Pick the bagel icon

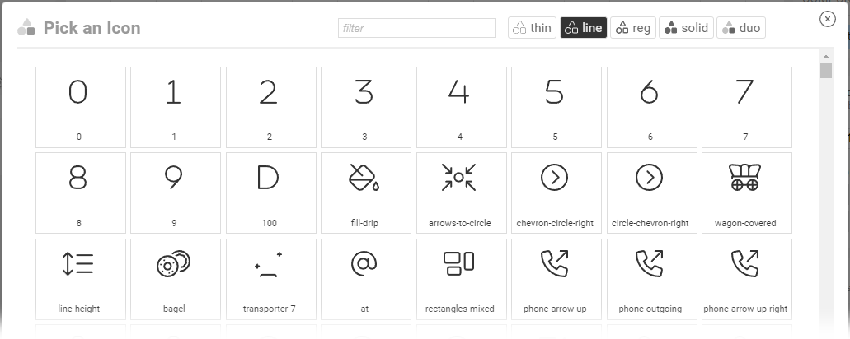pyautogui.click(x=176, y=279)
